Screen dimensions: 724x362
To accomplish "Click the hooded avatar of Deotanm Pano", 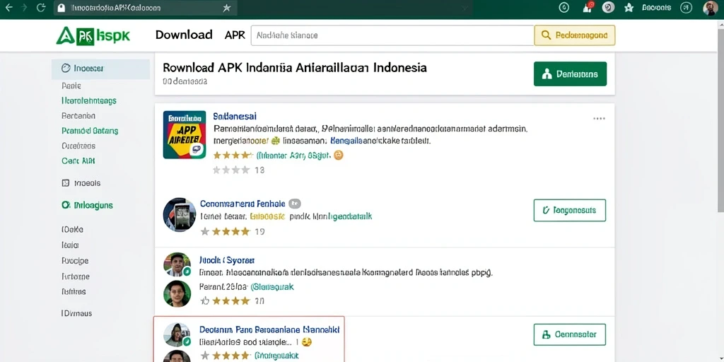I will point(177,334).
